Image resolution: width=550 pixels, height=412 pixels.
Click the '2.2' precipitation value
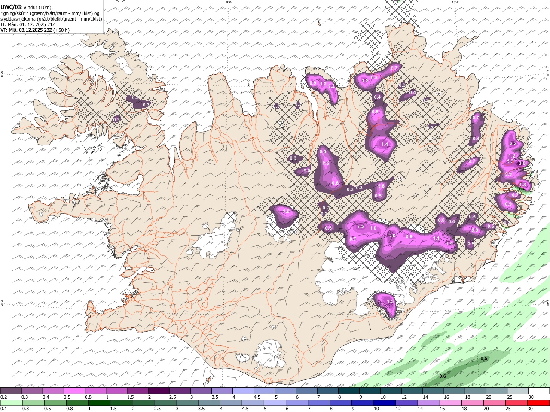[x=513, y=143]
